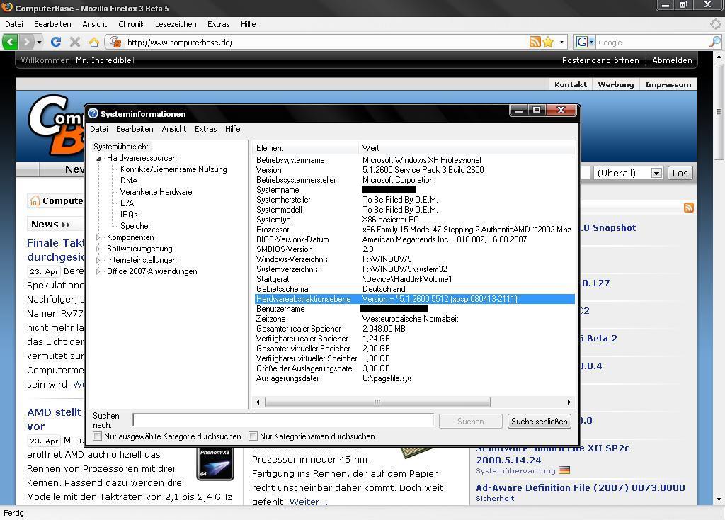Viewport: 725px width, 520px height.
Task: Bookmark the page with the star icon
Action: 549,42
